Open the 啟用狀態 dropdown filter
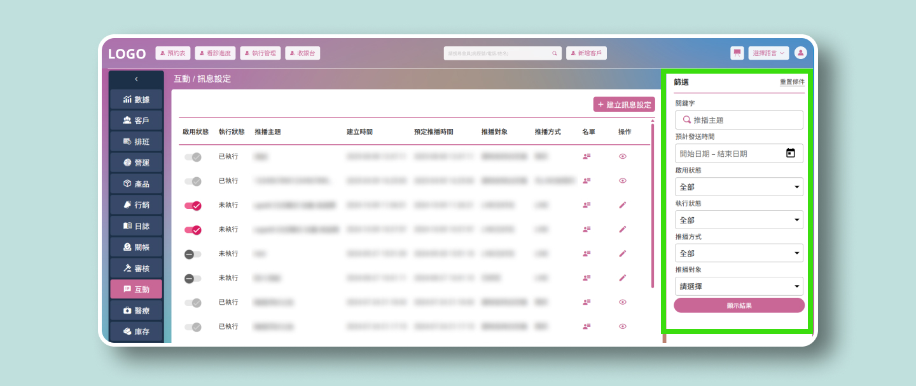The width and height of the screenshot is (916, 386). (x=739, y=187)
